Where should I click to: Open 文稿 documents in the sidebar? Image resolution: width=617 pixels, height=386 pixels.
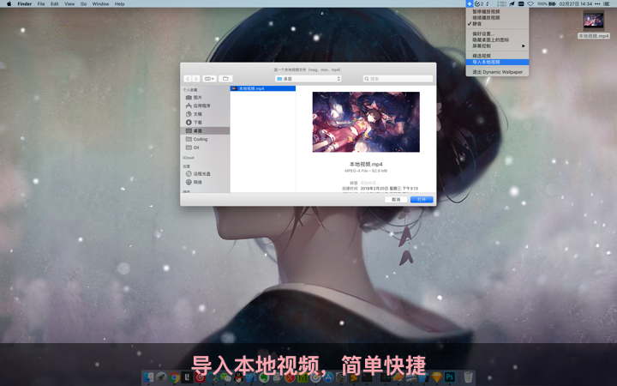(x=205, y=114)
